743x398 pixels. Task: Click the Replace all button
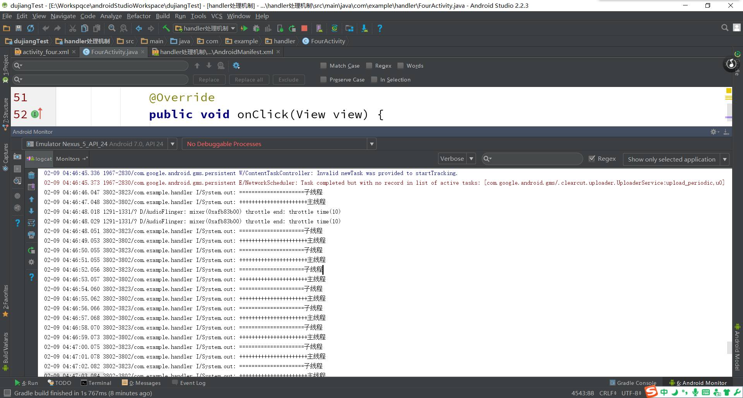point(249,80)
